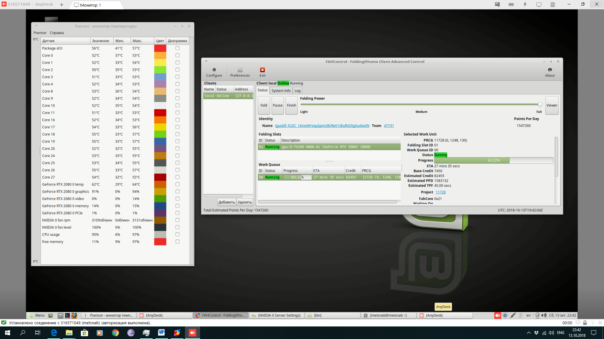Click the red Exit icon
This screenshot has width=604, height=339.
[x=262, y=70]
